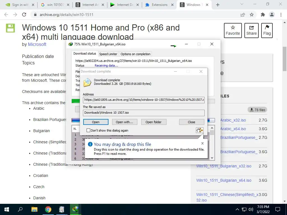Click Open button in Download complete dialog
The width and height of the screenshot is (287, 215).
click(x=96, y=122)
